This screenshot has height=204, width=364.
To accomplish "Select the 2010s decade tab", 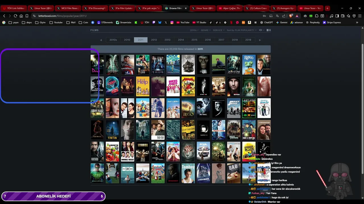I will (x=113, y=40).
